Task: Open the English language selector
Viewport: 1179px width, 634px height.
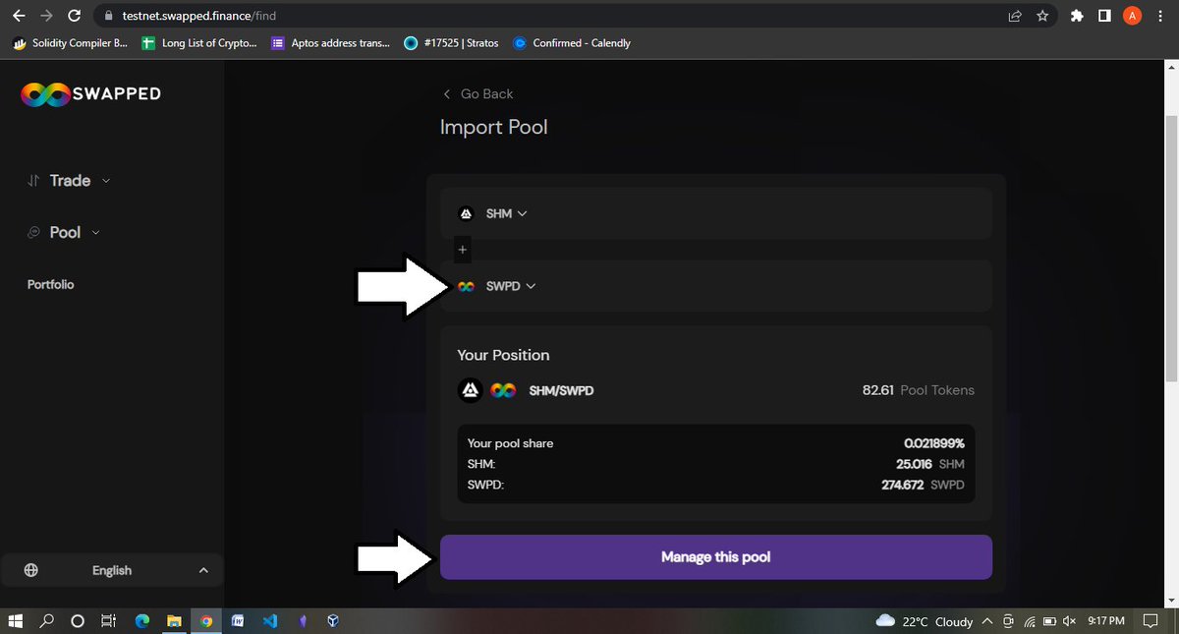Action: point(111,570)
